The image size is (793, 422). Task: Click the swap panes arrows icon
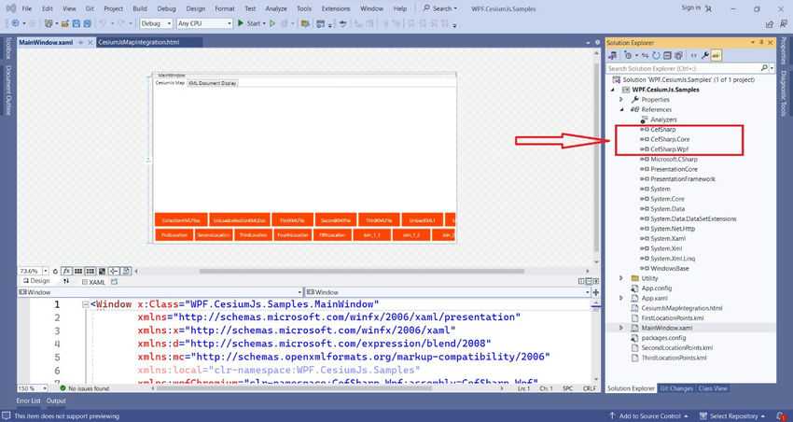tap(65, 281)
